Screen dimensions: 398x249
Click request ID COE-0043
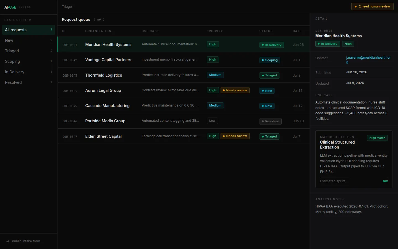tap(70, 76)
